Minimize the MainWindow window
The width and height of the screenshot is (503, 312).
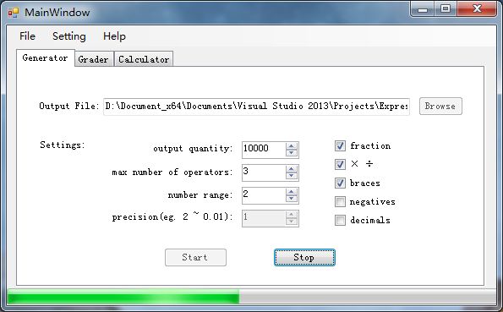coord(423,9)
